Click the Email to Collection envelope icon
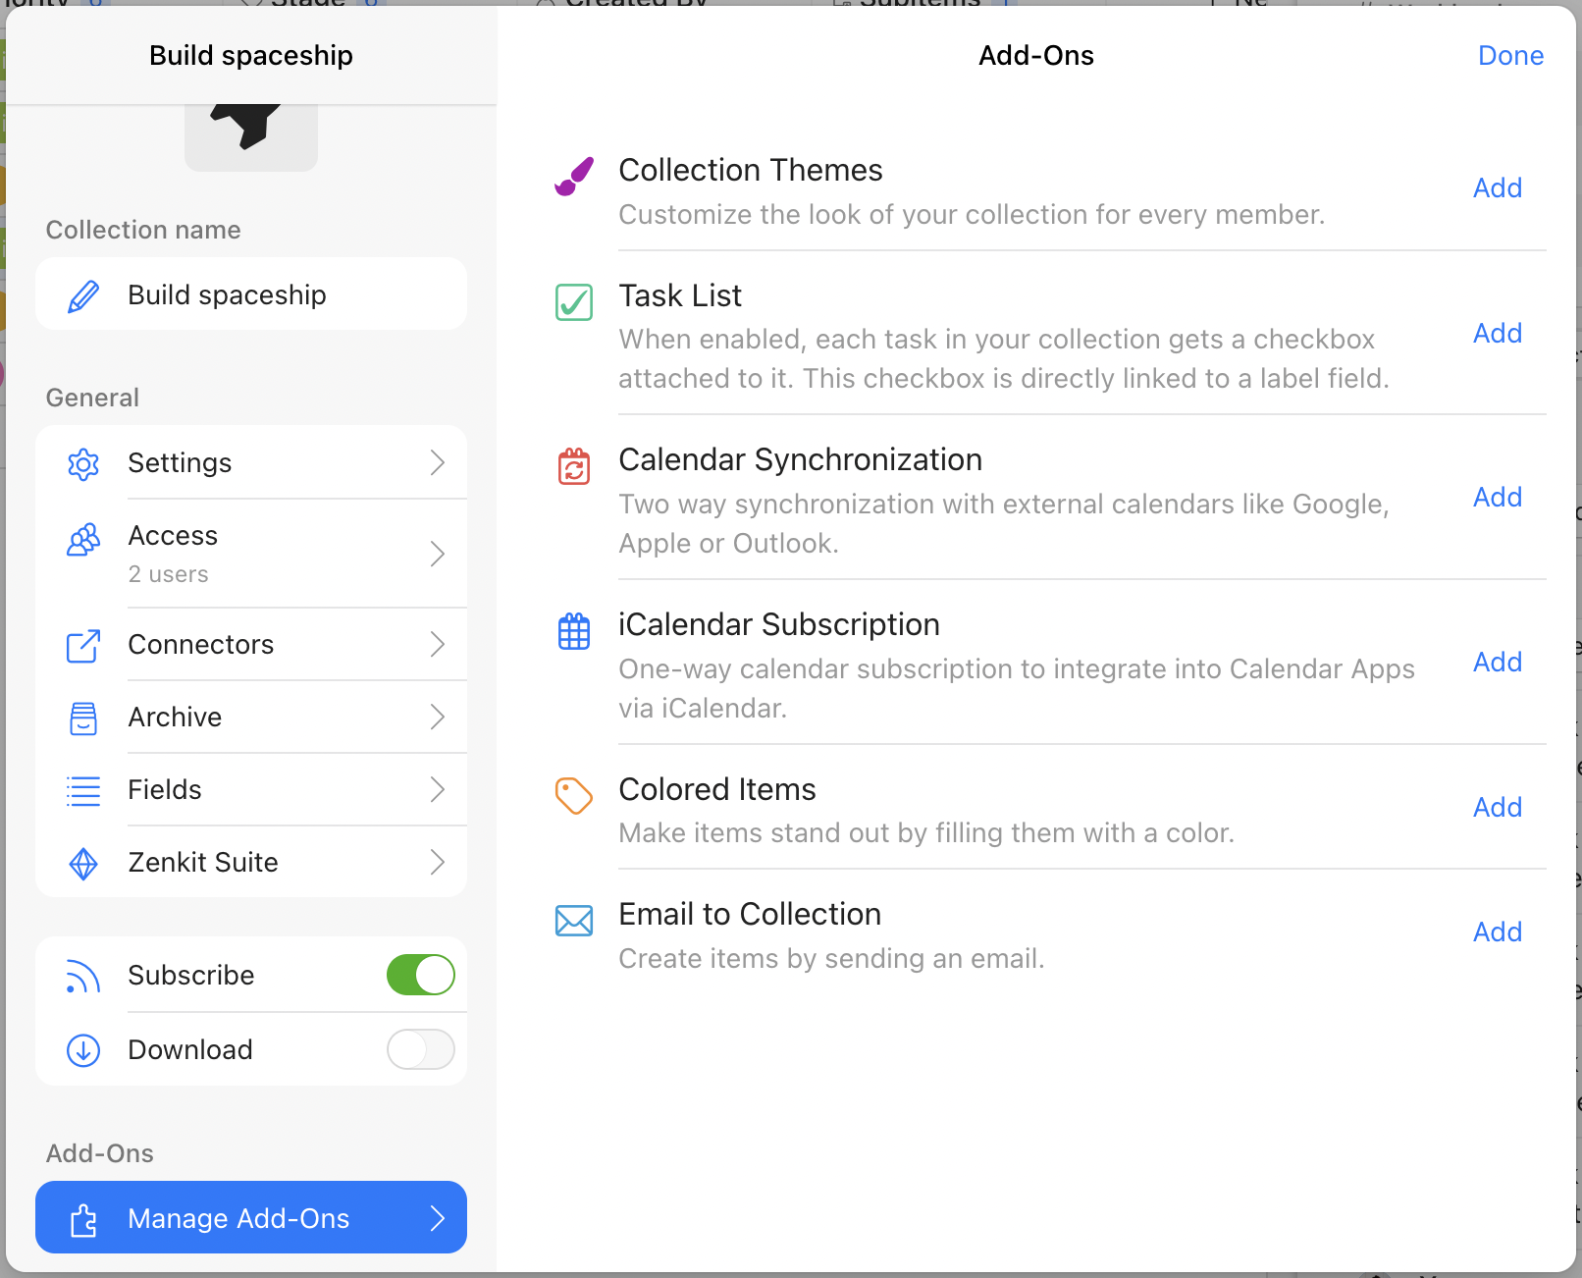The width and height of the screenshot is (1582, 1278). 574,921
